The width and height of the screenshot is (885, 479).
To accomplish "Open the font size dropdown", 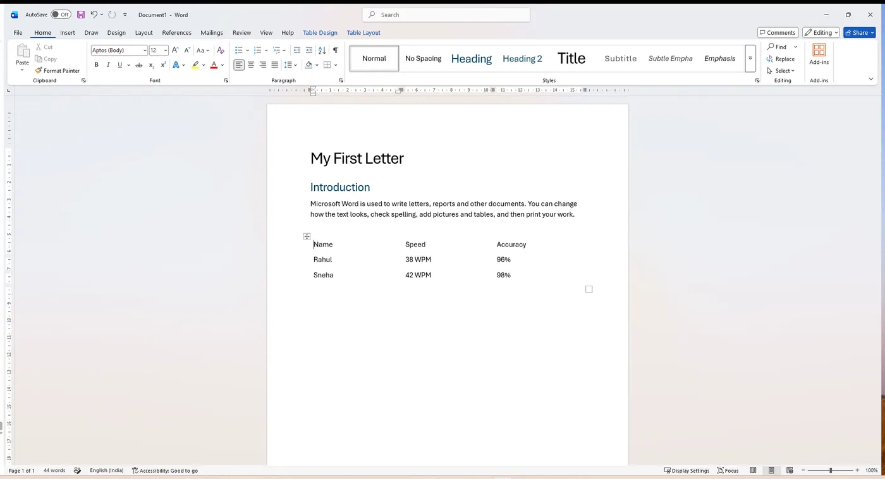I will (x=166, y=50).
